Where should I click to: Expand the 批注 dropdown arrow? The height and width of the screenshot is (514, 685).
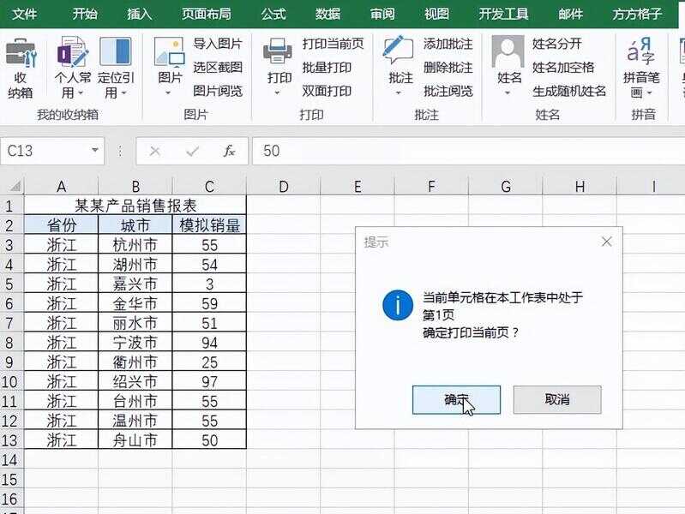pos(398,93)
